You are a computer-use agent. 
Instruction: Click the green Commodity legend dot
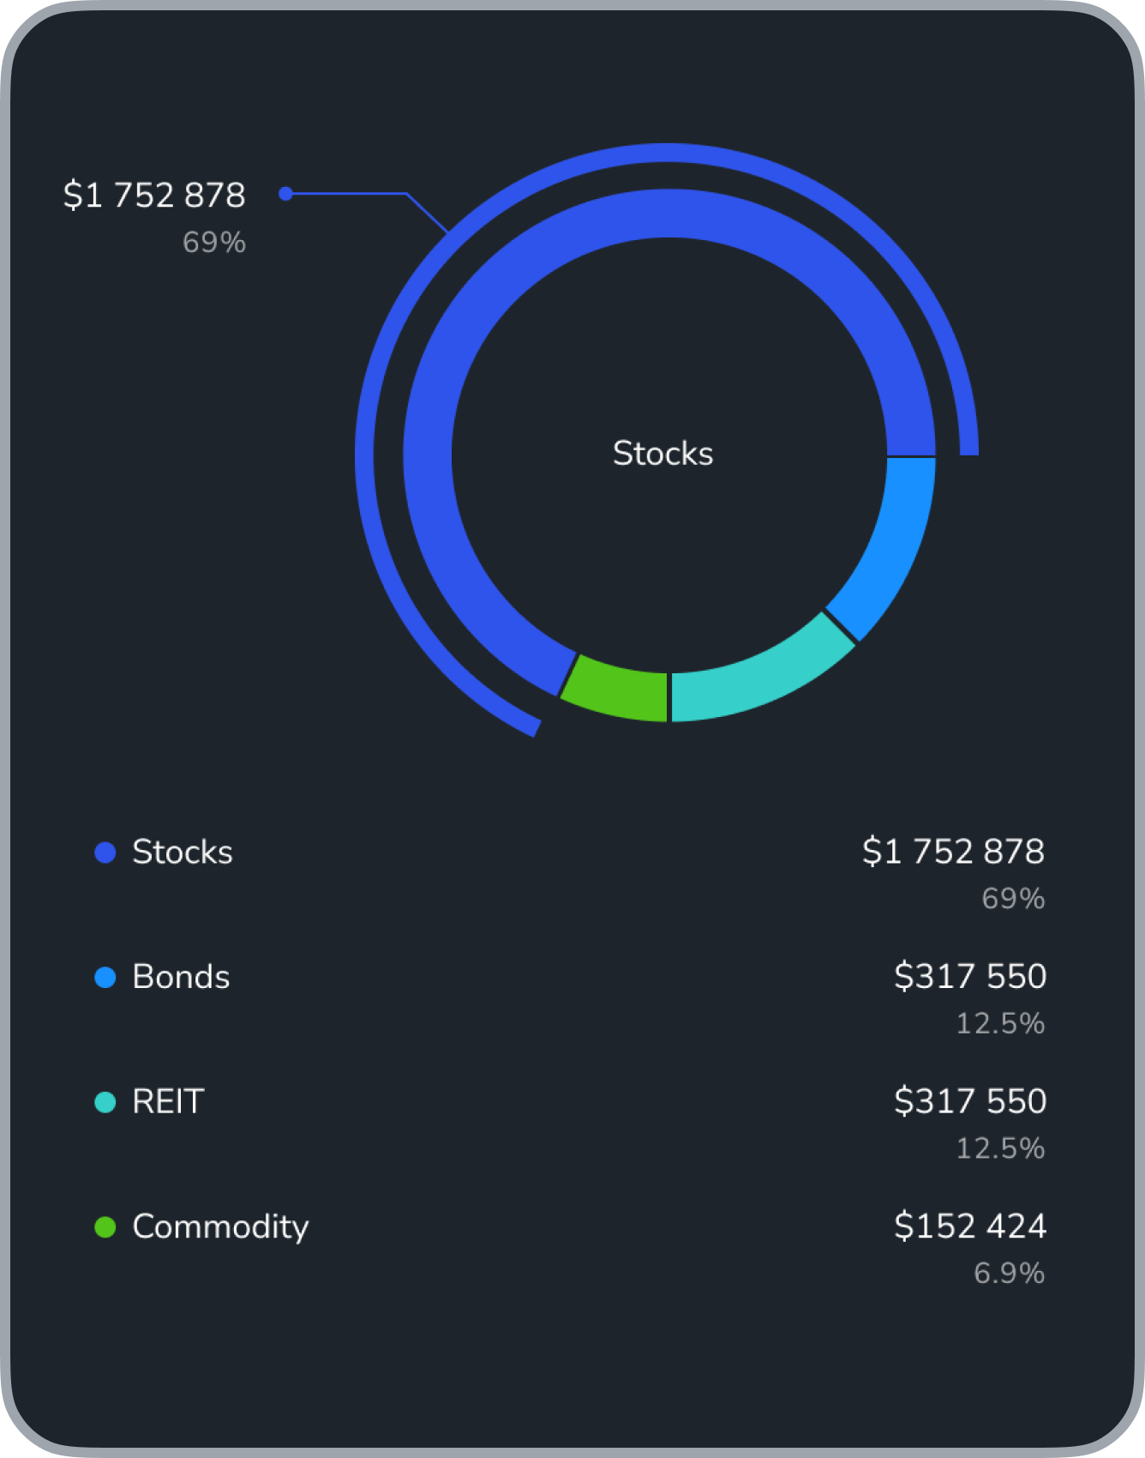click(x=105, y=1227)
